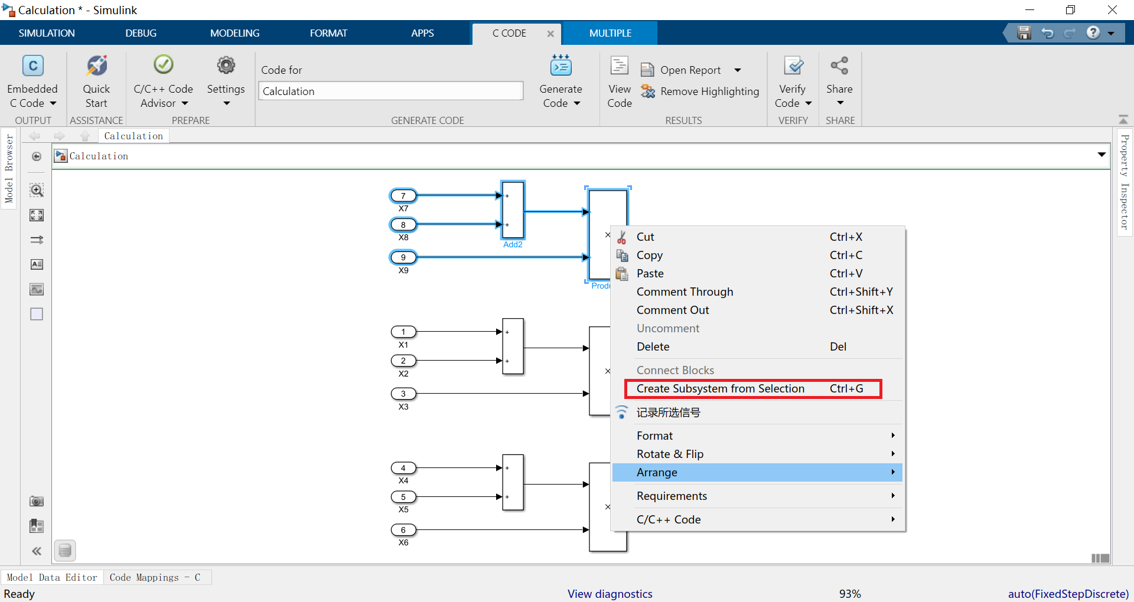Close the C CODE tab
The width and height of the screenshot is (1134, 602).
point(550,34)
